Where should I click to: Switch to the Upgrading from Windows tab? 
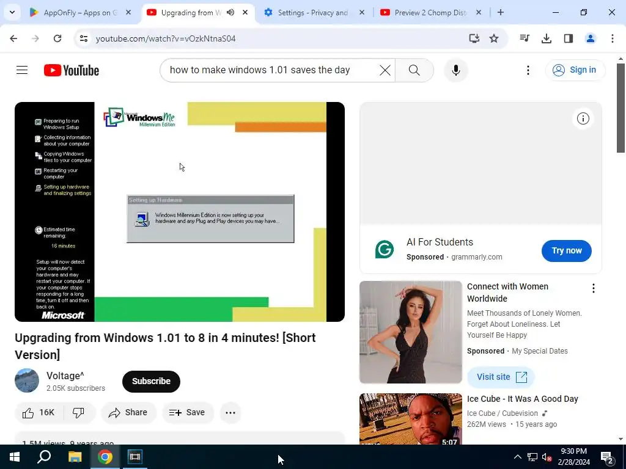click(x=191, y=12)
